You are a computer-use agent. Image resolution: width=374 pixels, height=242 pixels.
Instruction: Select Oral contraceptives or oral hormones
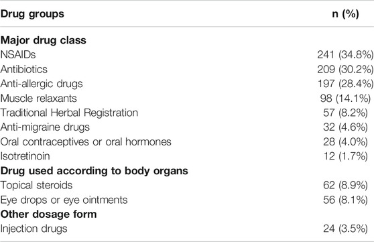(86, 142)
